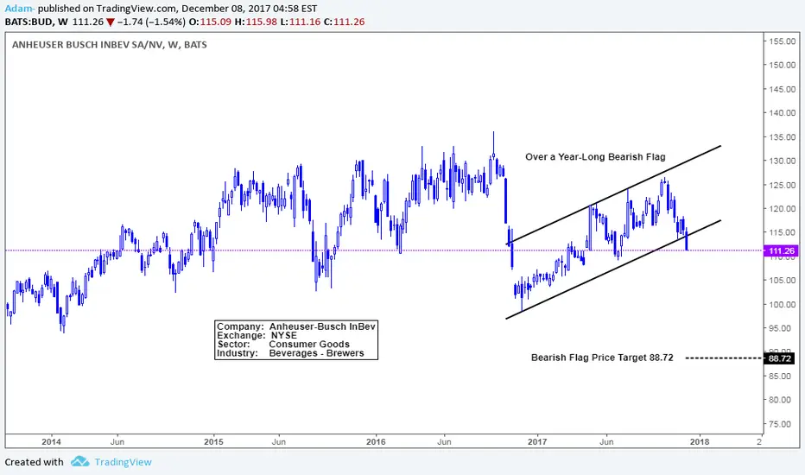Select the low value L:111.16
805x475 pixels.
click(301, 22)
